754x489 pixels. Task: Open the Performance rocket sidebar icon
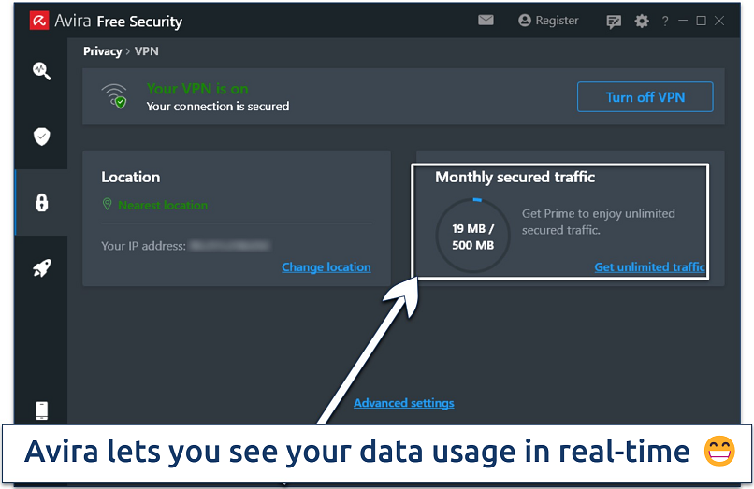[x=41, y=268]
